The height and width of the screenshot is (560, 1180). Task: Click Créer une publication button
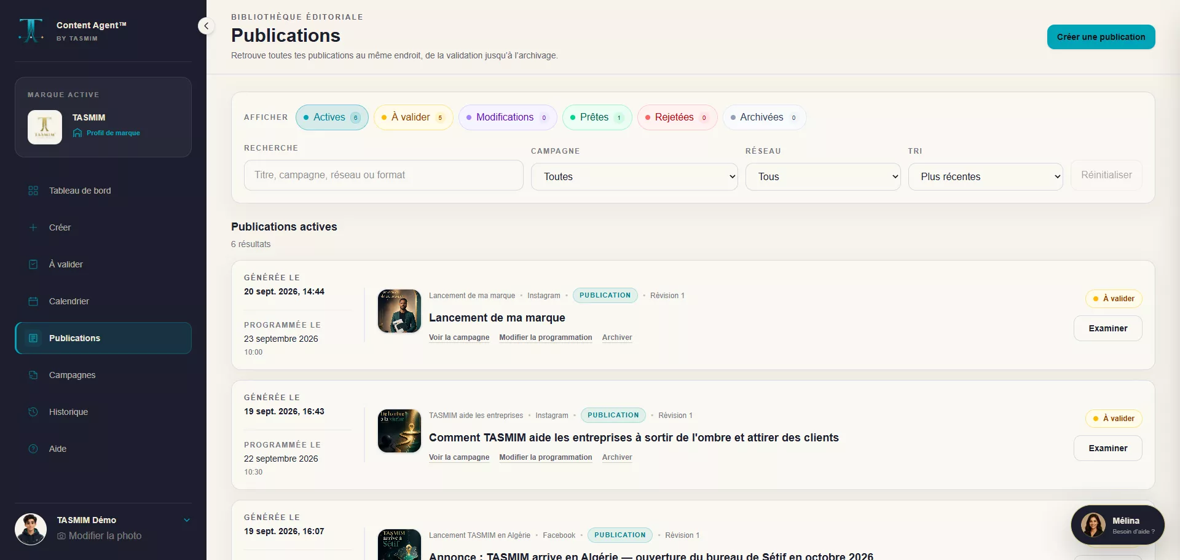click(1101, 37)
